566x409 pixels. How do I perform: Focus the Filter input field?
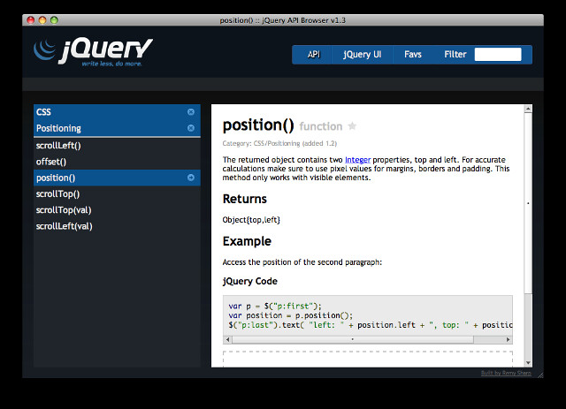pos(498,55)
